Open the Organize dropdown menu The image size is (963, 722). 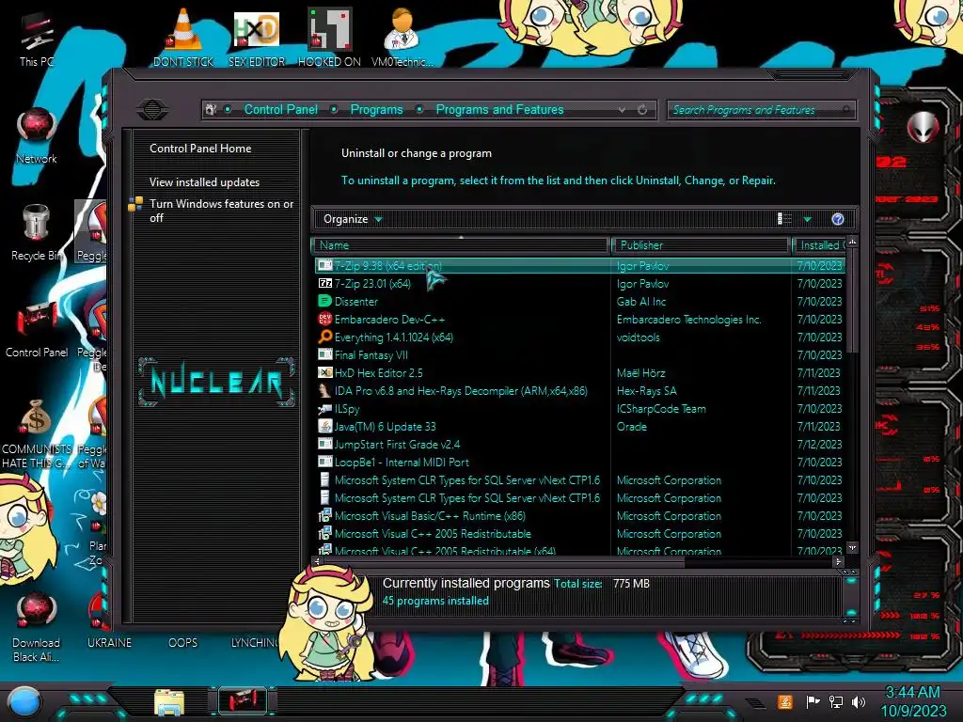tap(353, 219)
